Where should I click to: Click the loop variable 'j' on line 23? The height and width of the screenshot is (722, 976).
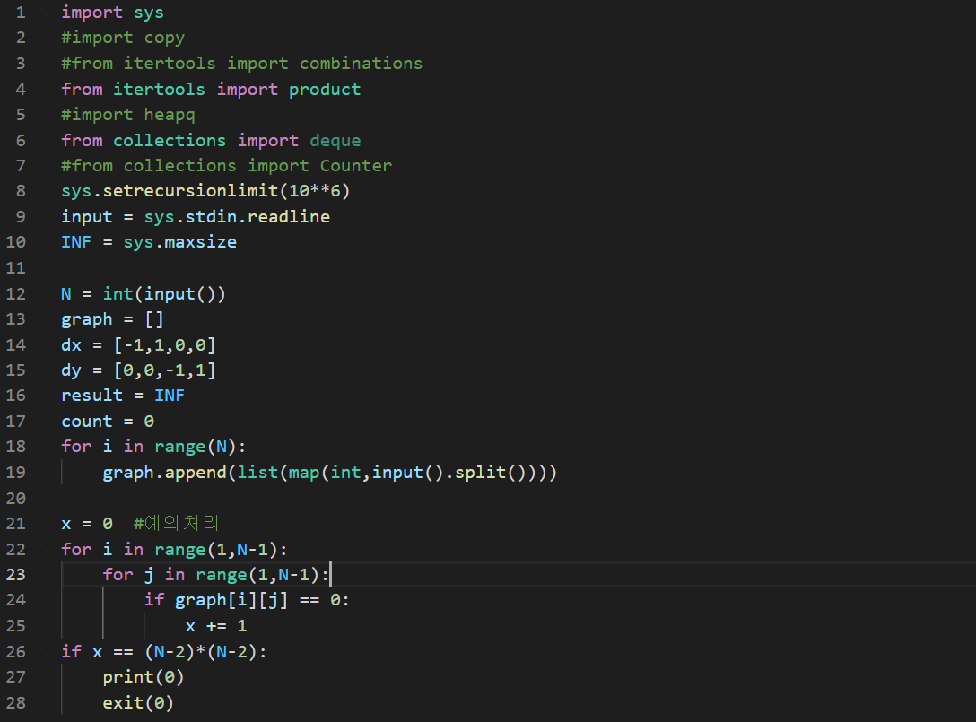149,575
